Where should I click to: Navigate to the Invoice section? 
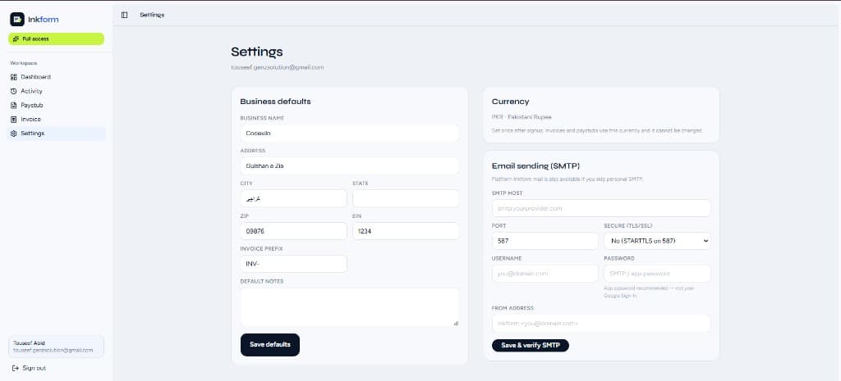point(56,120)
